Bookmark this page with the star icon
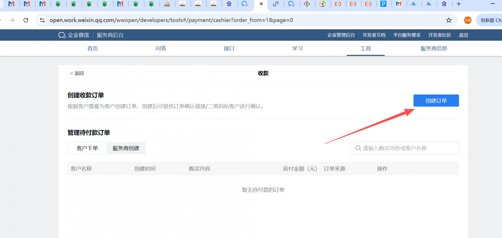 click(x=449, y=20)
